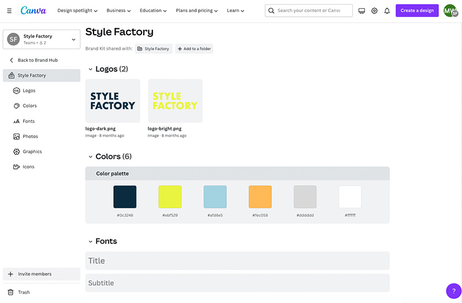Open the settings gear icon
Image resolution: width=462 pixels, height=303 pixels.
coord(374,11)
